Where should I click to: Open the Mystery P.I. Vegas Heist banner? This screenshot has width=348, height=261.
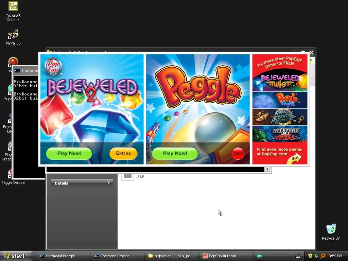280,134
